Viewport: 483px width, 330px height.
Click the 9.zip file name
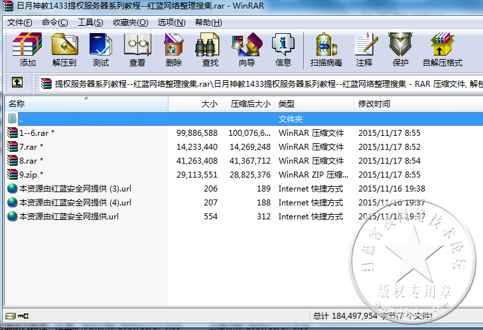(31, 175)
